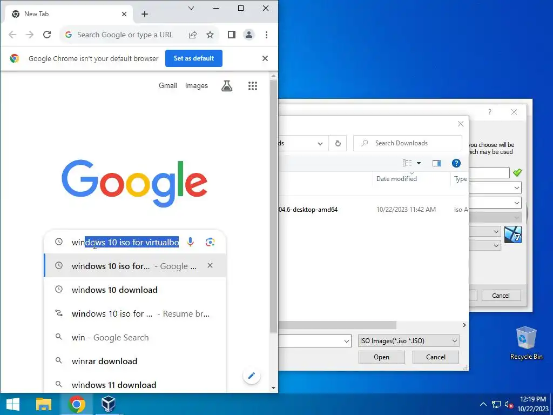Share this page icon in address bar
Image resolution: width=553 pixels, height=415 pixels.
click(193, 35)
